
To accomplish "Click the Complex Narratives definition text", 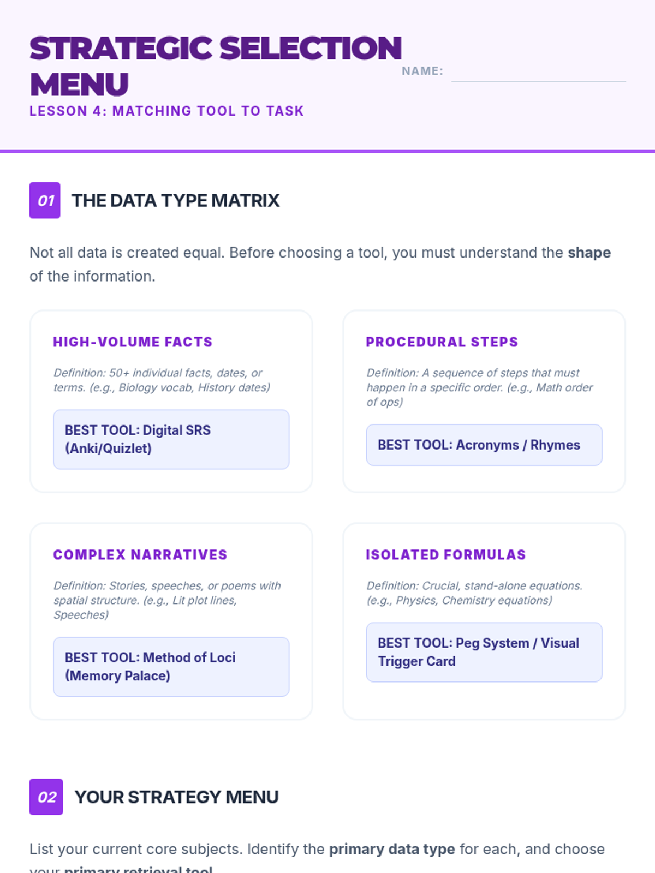I will click(x=167, y=600).
